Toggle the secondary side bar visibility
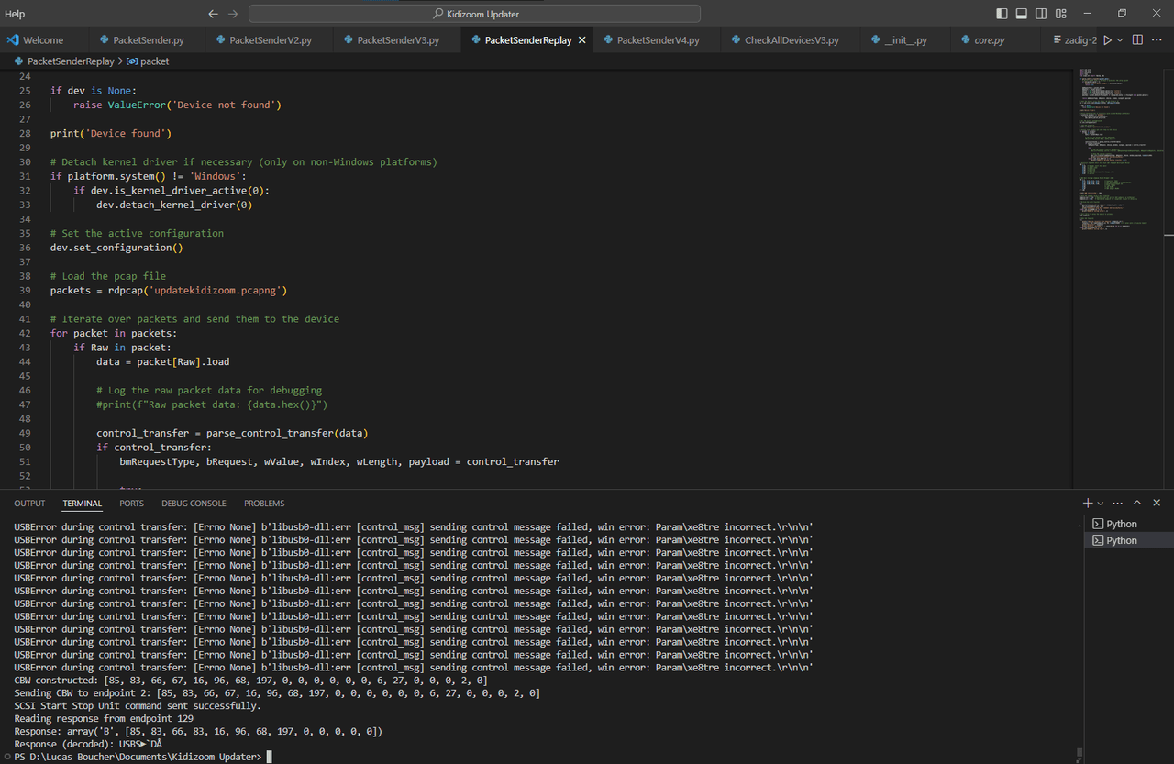1174x764 pixels. point(1041,14)
